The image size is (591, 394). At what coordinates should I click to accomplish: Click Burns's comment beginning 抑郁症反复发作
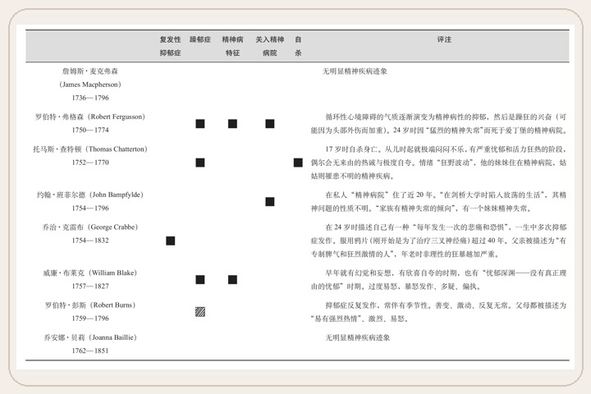coord(438,312)
